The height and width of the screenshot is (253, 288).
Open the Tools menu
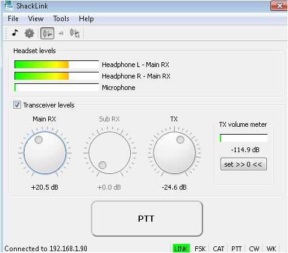[x=61, y=19]
